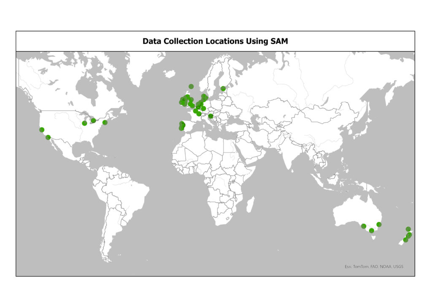Click the green dot near Toronto
Image resolution: width=432 pixels, height=305 pixels.
93,120
